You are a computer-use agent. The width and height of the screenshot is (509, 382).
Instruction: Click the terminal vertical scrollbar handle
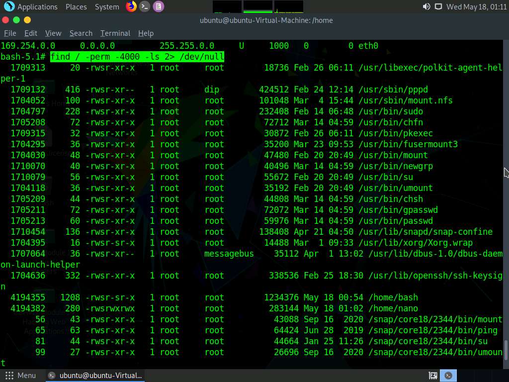pyautogui.click(x=506, y=350)
